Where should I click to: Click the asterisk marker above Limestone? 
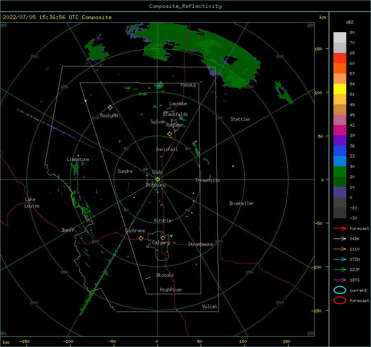[x=78, y=156]
